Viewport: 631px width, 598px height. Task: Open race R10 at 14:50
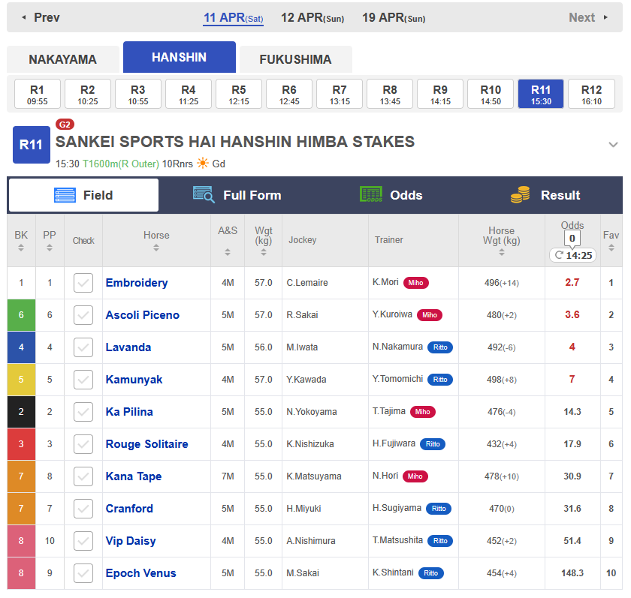(491, 94)
